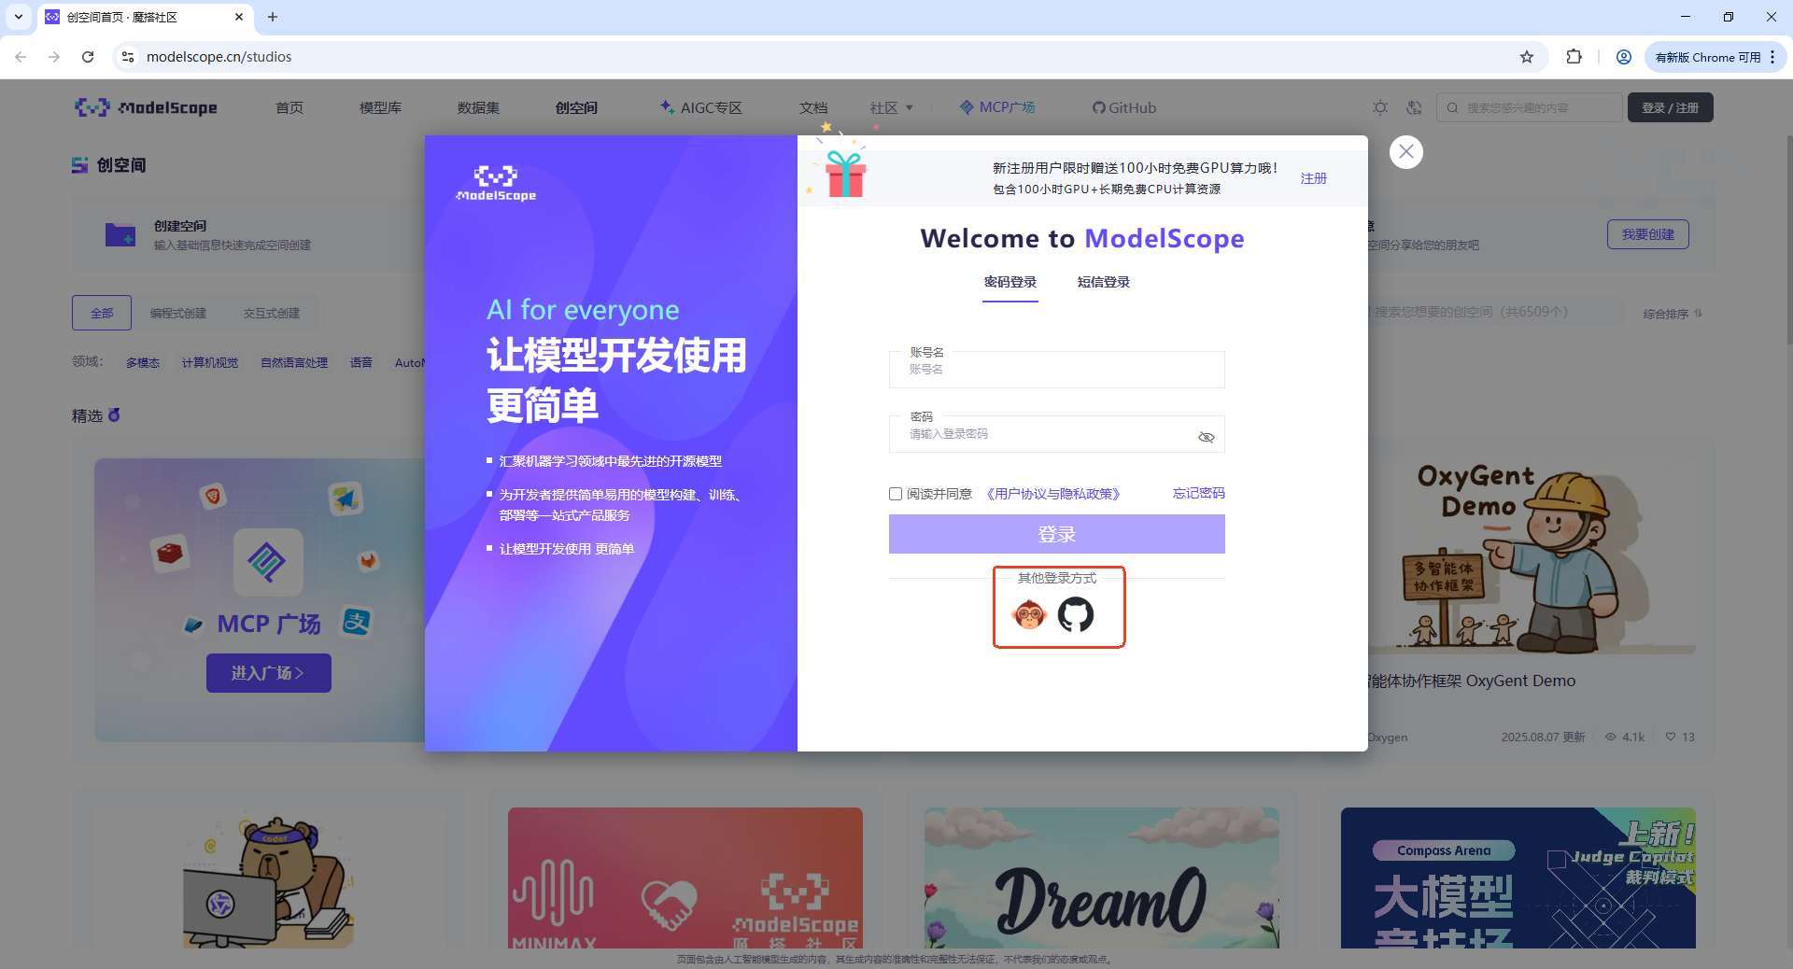Click the purple 登录 button
Image resolution: width=1793 pixels, height=969 pixels.
point(1057,534)
